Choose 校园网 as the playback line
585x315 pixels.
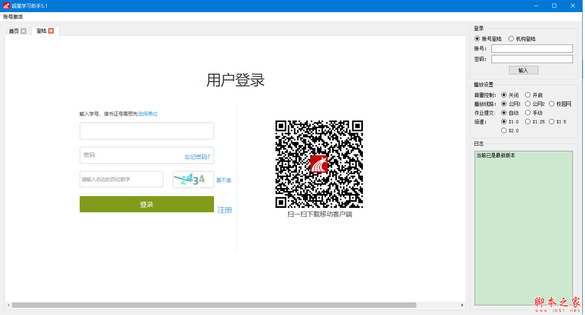(x=560, y=104)
